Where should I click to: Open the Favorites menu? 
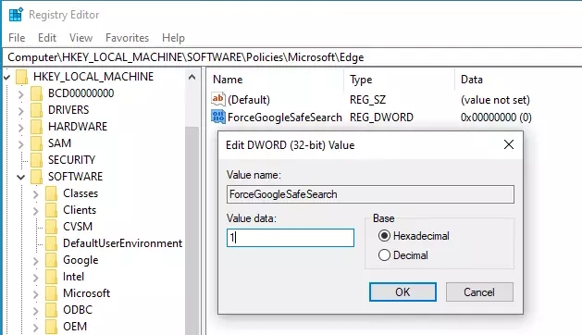coord(127,38)
